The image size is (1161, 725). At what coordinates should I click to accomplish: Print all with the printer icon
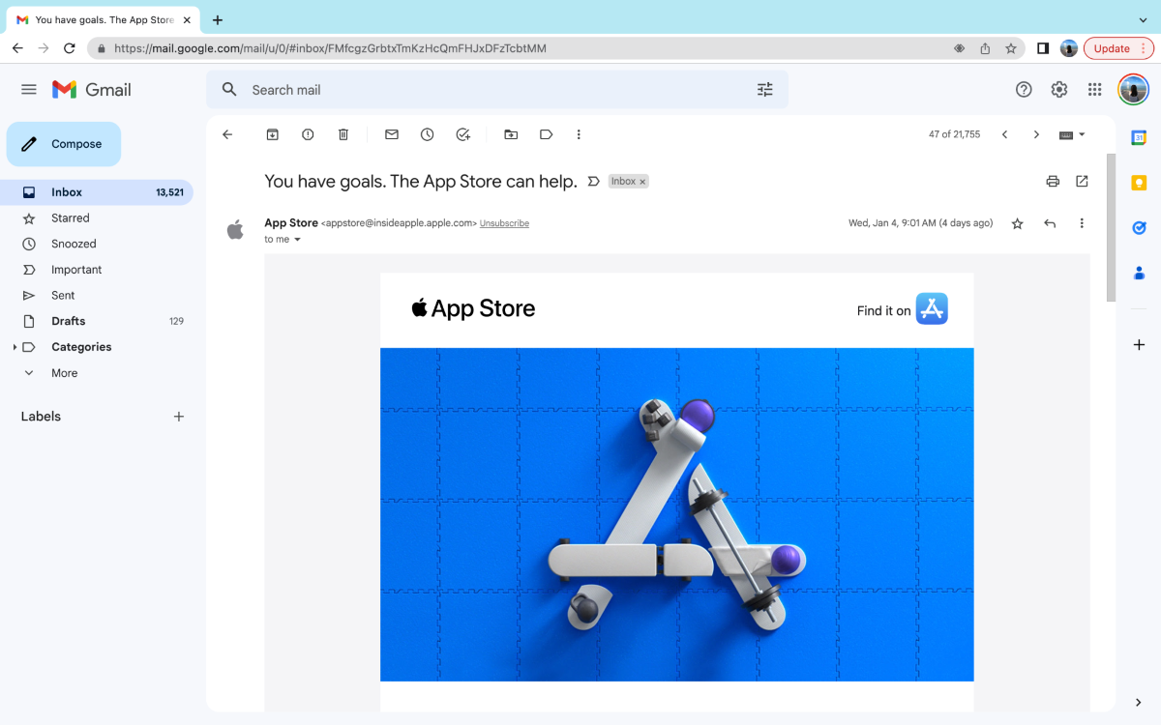click(1053, 181)
